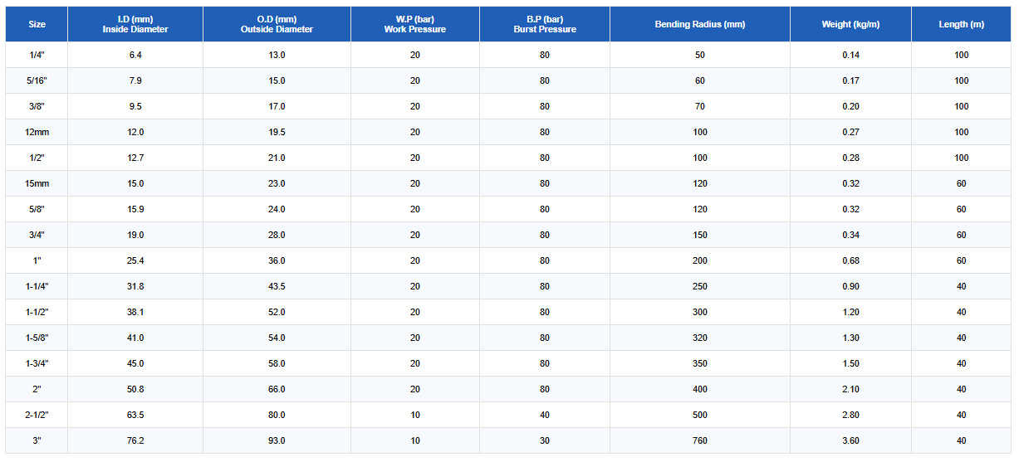Viewport: 1019px width, 462px height.
Task: Click inside diameter value 25.4
Action: 135,260
